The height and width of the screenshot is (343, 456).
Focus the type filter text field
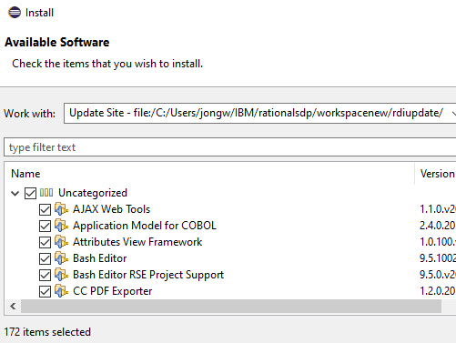pyautogui.click(x=230, y=147)
